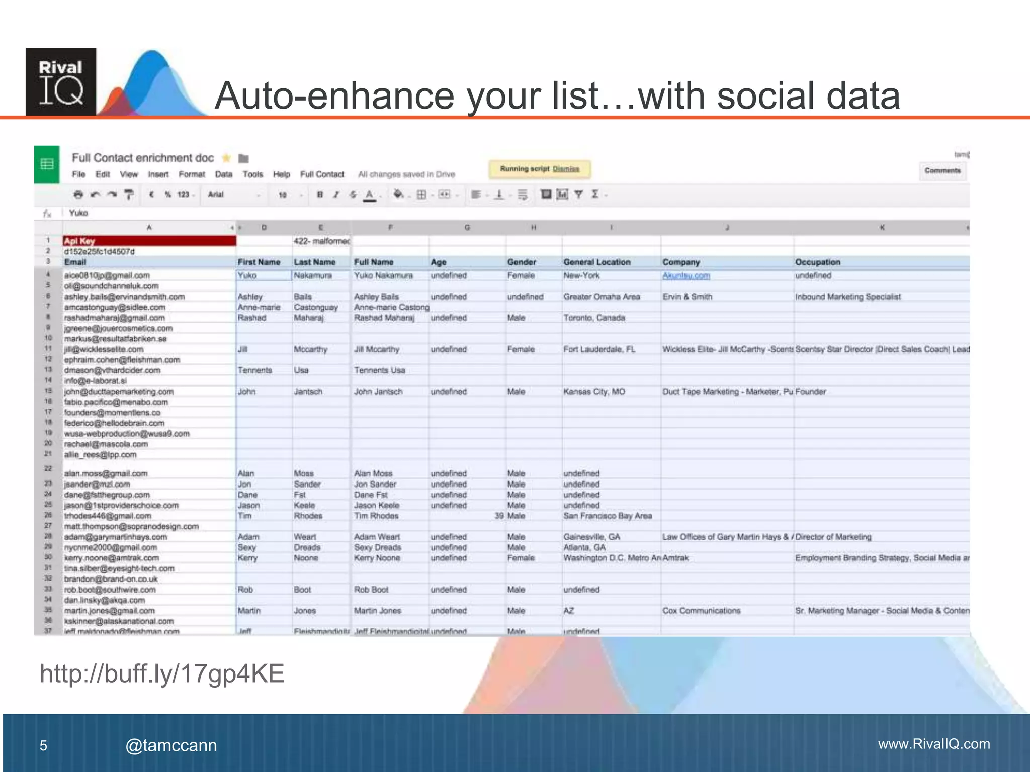Open the text color picker (underlined A)
Viewport: 1030px width, 772px height.
tap(370, 195)
